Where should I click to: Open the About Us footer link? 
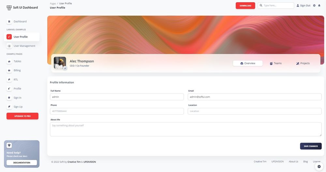pos(293,161)
